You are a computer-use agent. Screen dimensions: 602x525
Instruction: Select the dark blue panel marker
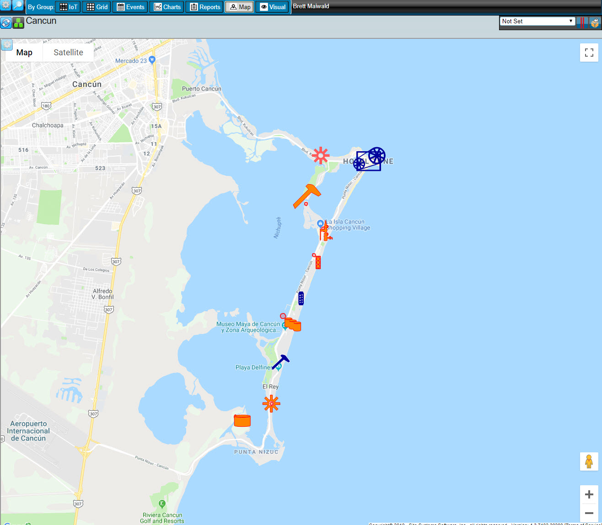coord(301,298)
